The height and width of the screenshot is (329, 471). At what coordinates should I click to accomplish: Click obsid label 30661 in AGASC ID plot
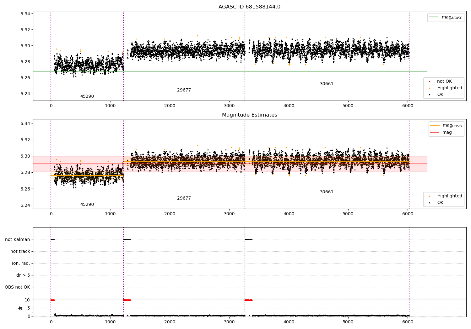tap(327, 84)
